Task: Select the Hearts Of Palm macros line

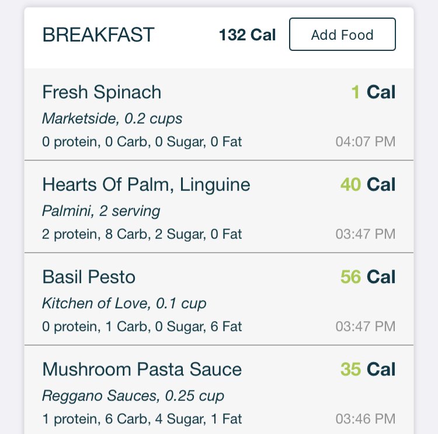Action: click(x=142, y=234)
